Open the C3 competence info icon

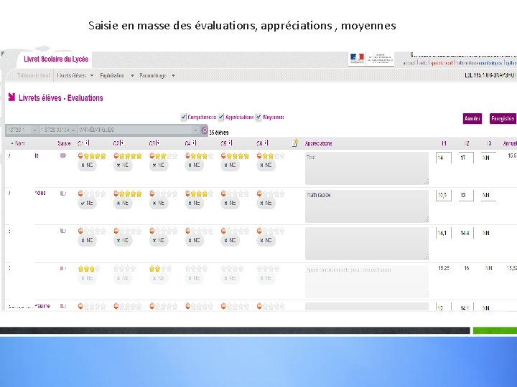coord(158,143)
